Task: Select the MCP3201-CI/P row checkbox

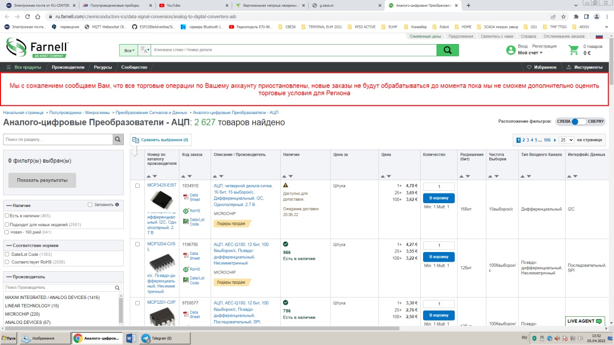Action: [138, 303]
